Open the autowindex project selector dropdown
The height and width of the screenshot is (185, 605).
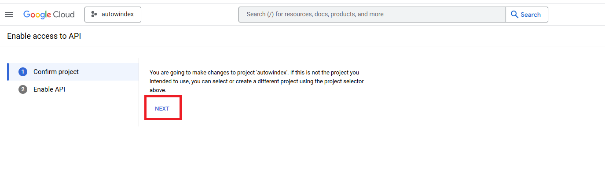click(113, 15)
